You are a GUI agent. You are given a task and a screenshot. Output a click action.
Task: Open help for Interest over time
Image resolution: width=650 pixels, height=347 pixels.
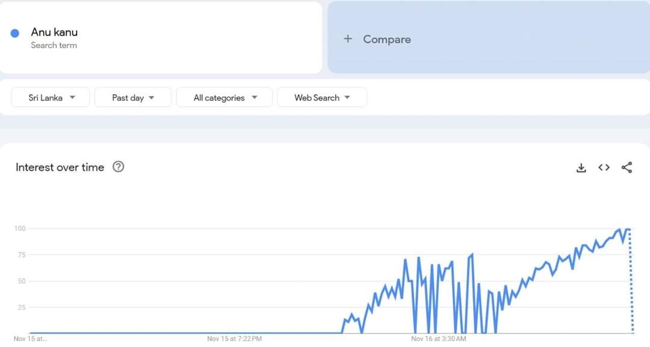point(118,167)
